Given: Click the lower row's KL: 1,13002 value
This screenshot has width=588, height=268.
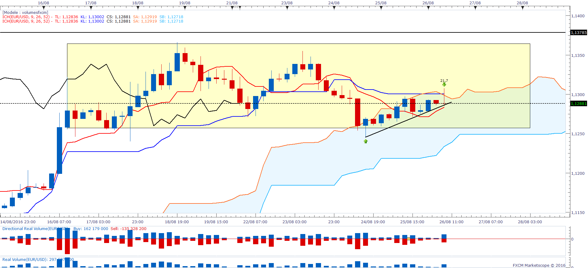Looking at the screenshot, I should [92, 21].
